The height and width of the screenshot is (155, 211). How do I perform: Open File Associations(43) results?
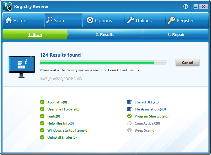click(x=150, y=109)
